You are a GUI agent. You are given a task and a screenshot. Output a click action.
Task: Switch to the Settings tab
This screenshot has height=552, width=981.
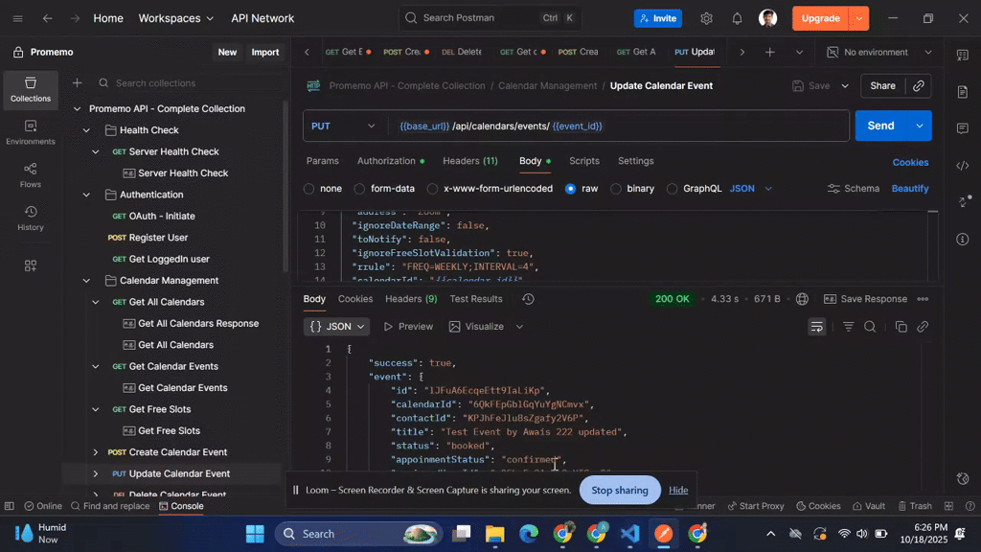636,161
